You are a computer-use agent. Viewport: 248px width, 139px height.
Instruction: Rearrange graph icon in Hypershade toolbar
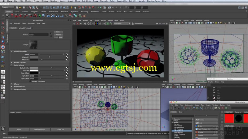197,108
